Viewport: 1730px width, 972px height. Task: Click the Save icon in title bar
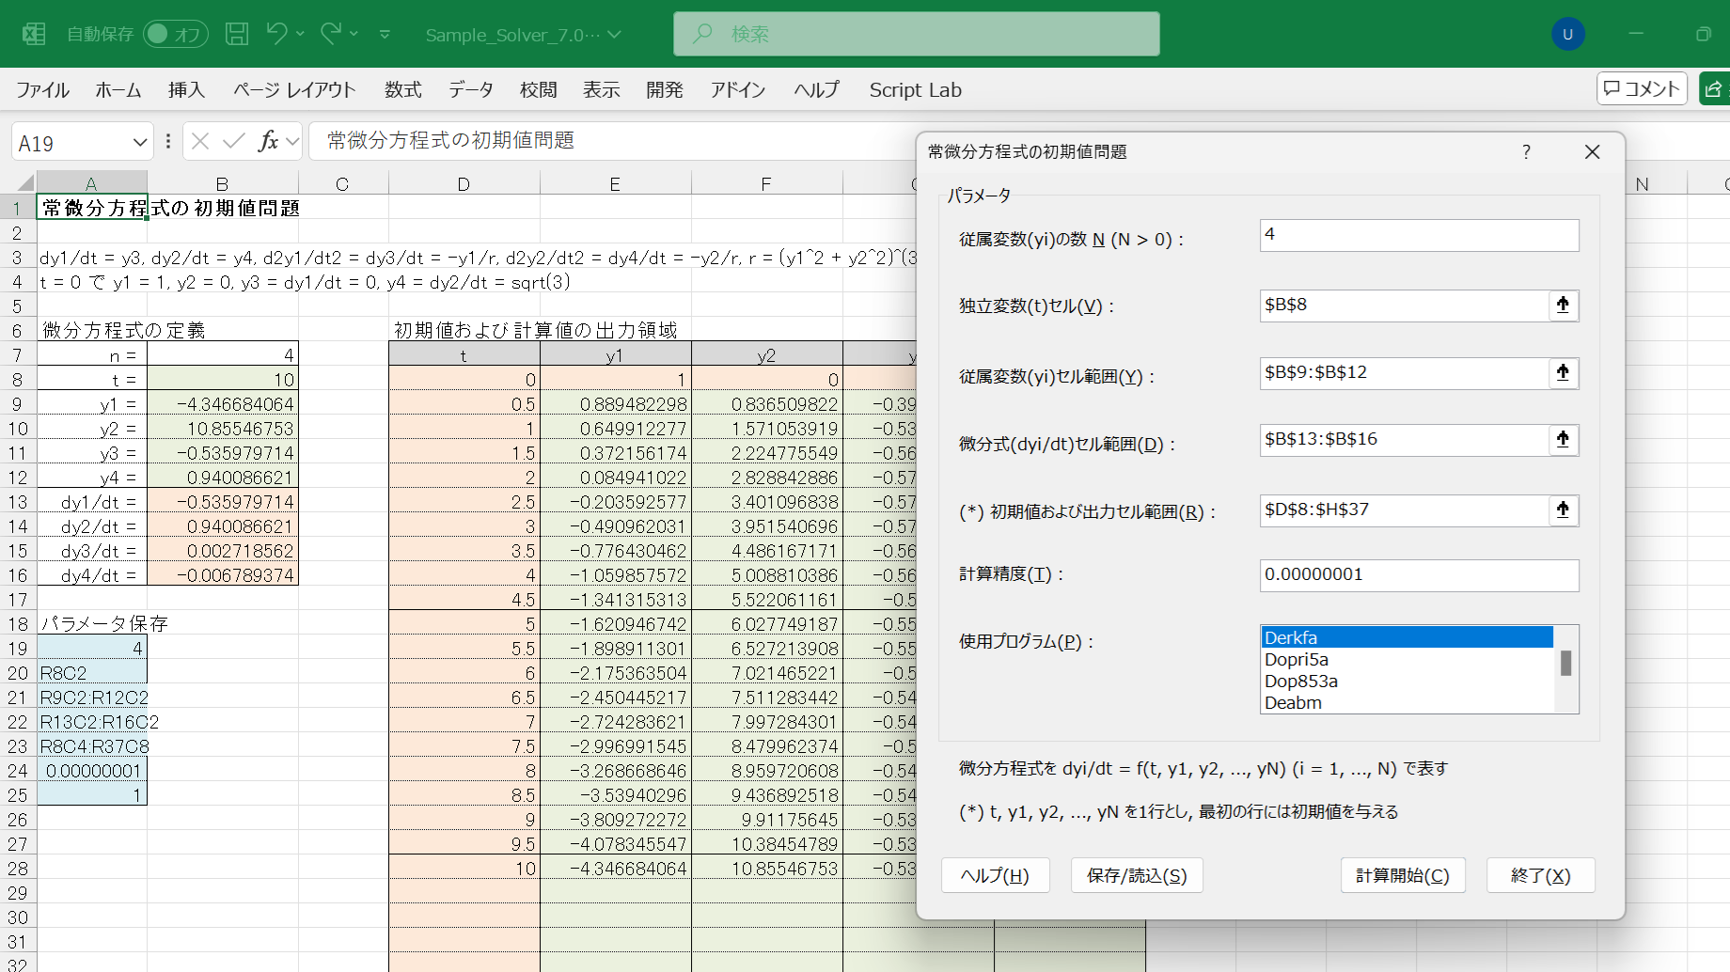click(x=237, y=35)
